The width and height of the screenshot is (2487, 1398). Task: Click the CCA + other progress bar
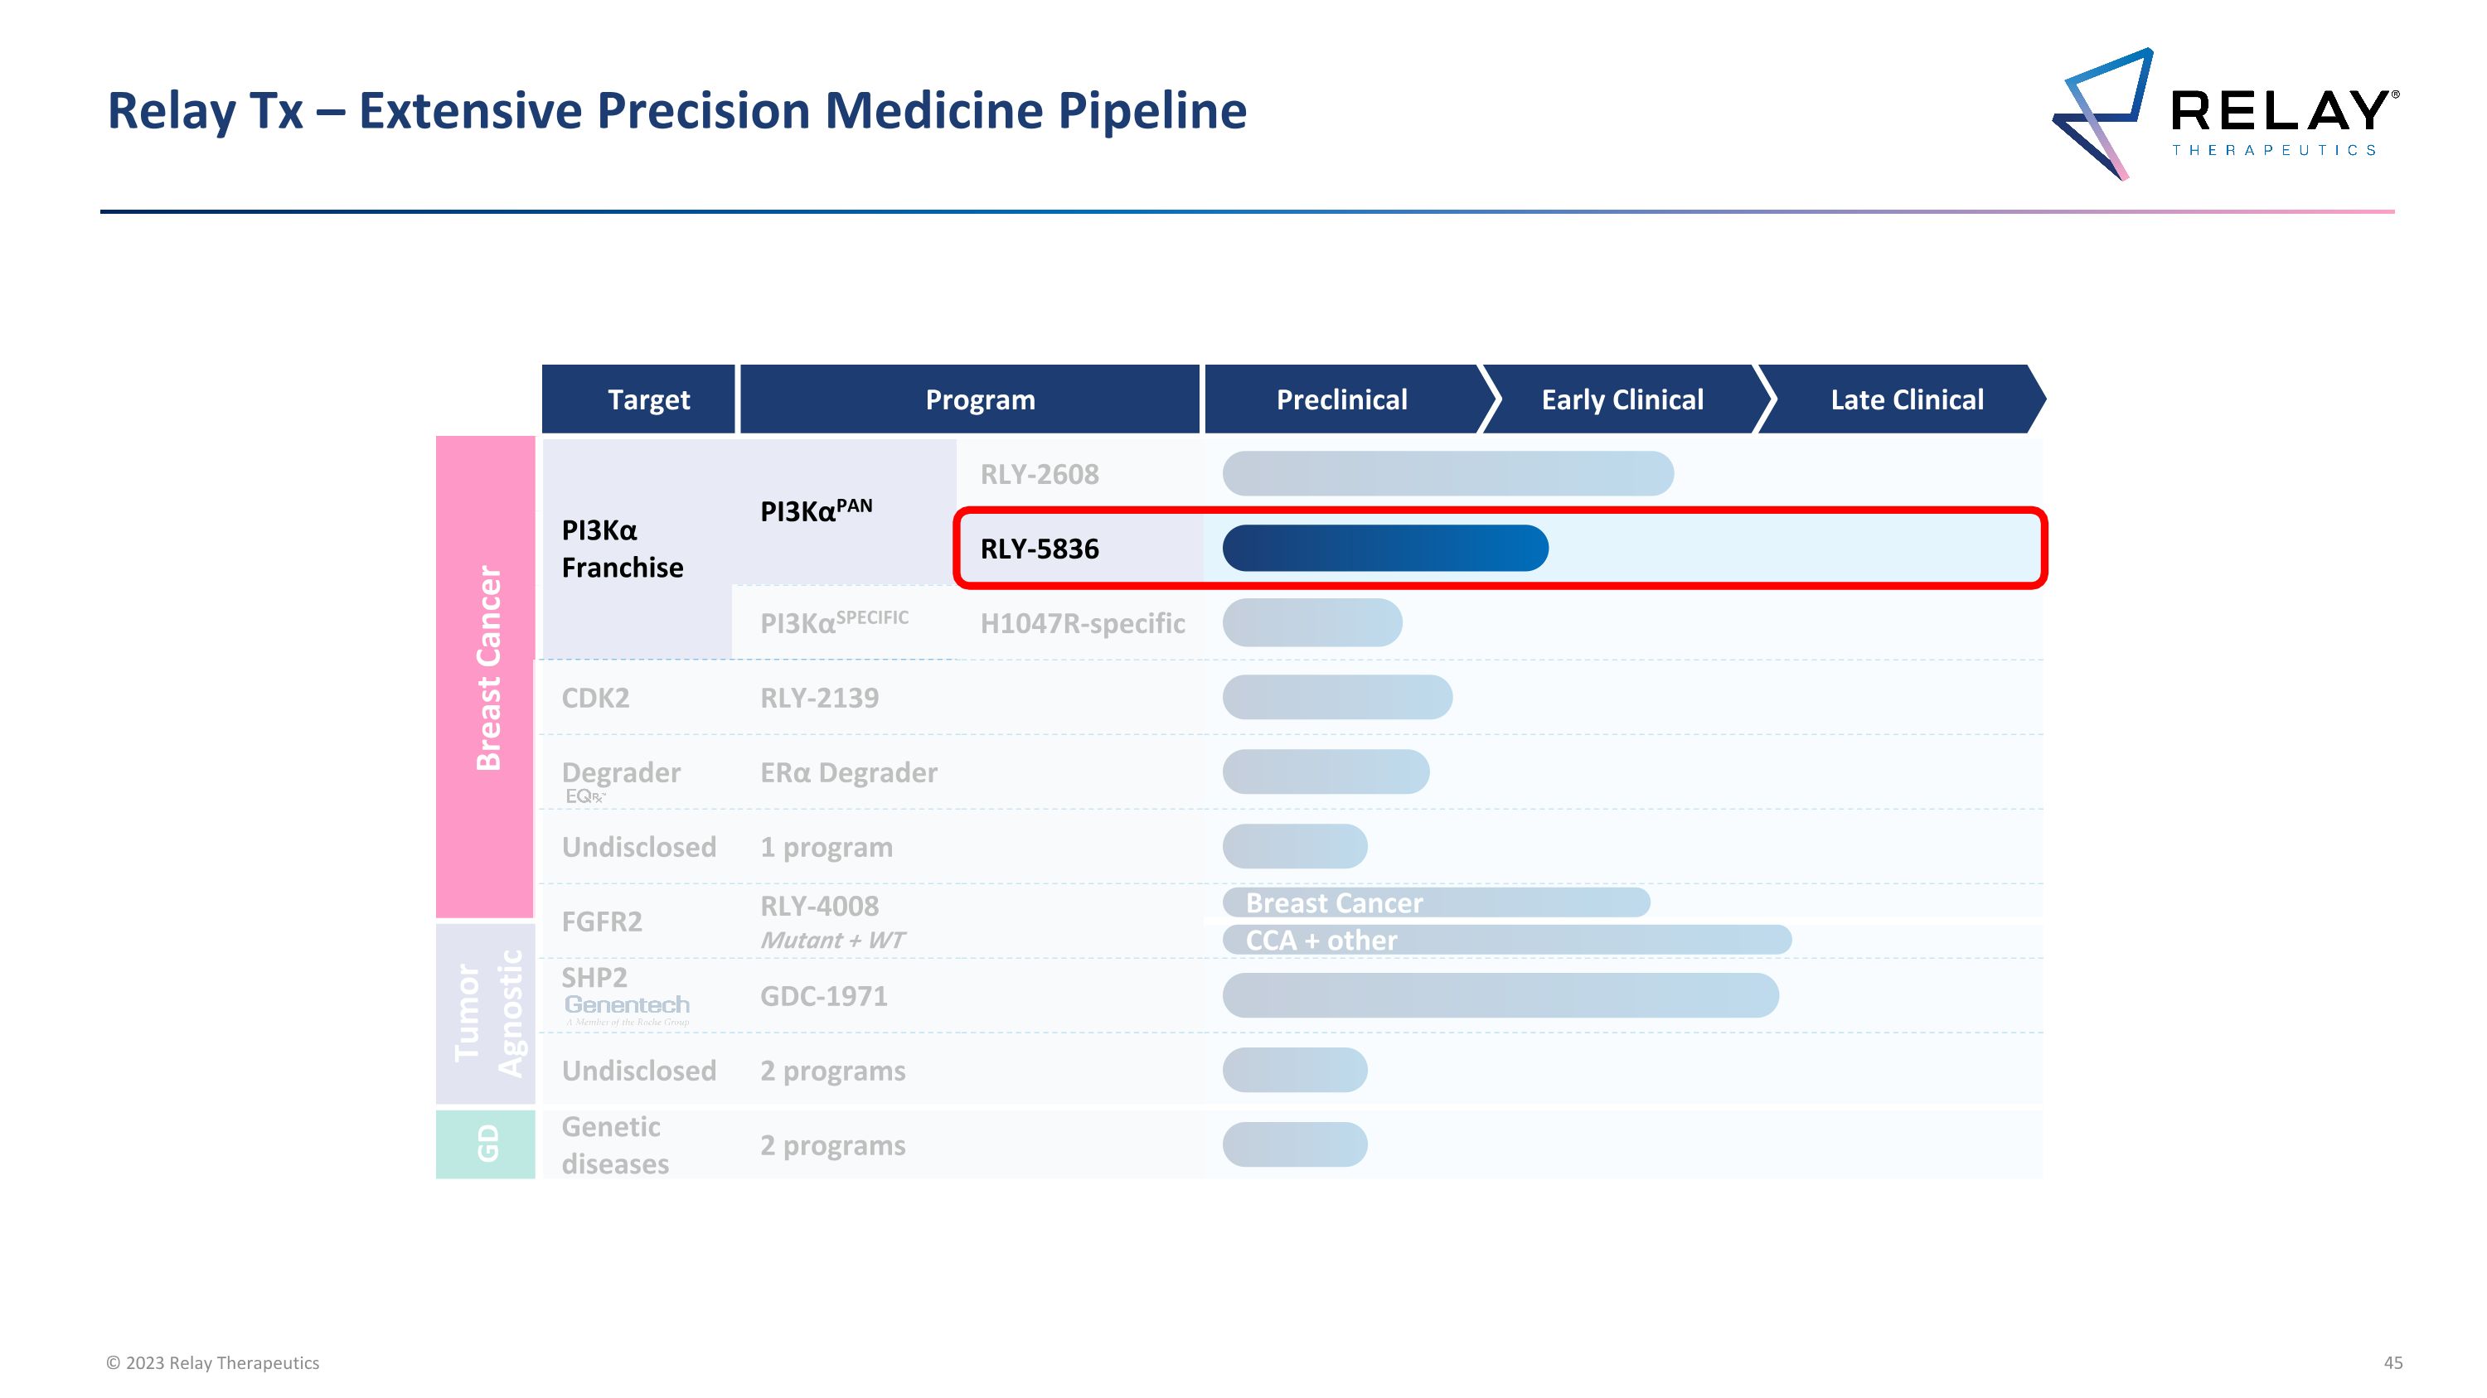click(1506, 940)
